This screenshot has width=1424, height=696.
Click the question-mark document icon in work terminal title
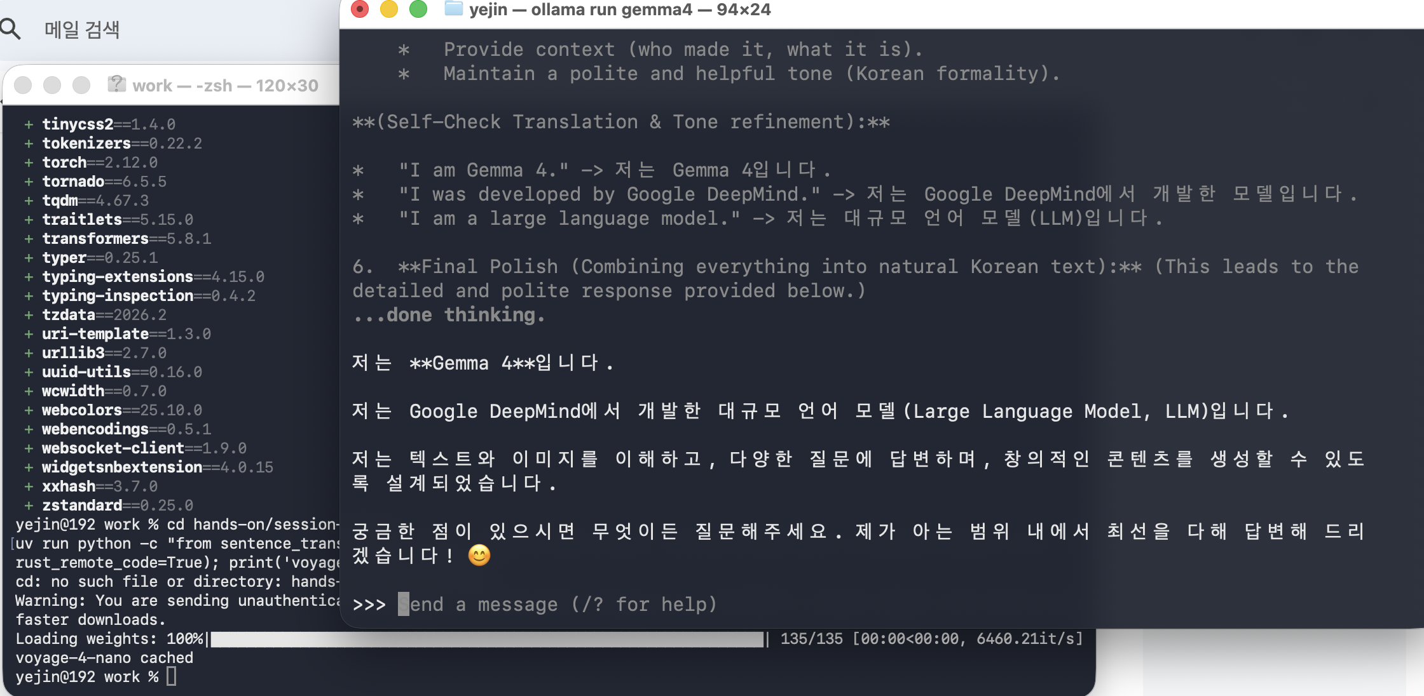pos(116,84)
